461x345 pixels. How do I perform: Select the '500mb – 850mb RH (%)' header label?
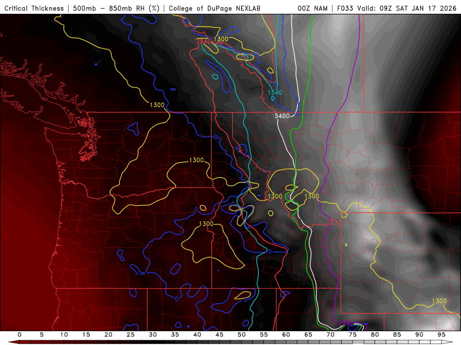click(116, 8)
